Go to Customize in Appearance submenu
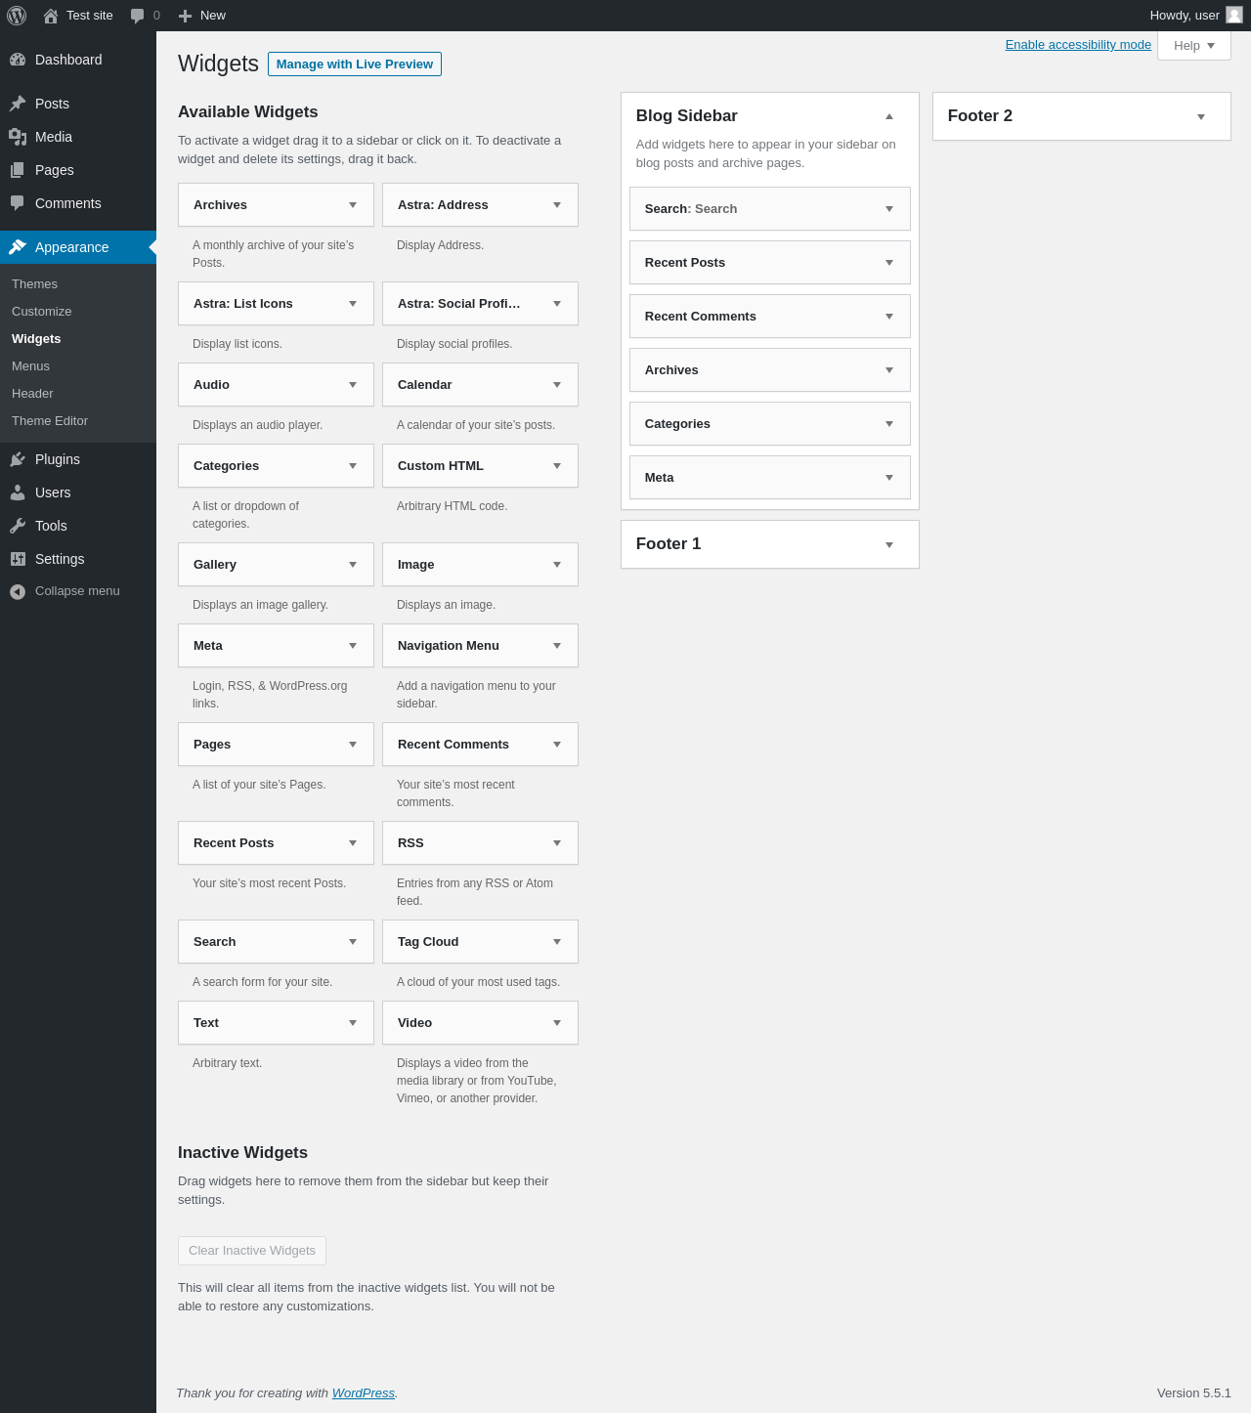1251x1413 pixels. (x=41, y=312)
